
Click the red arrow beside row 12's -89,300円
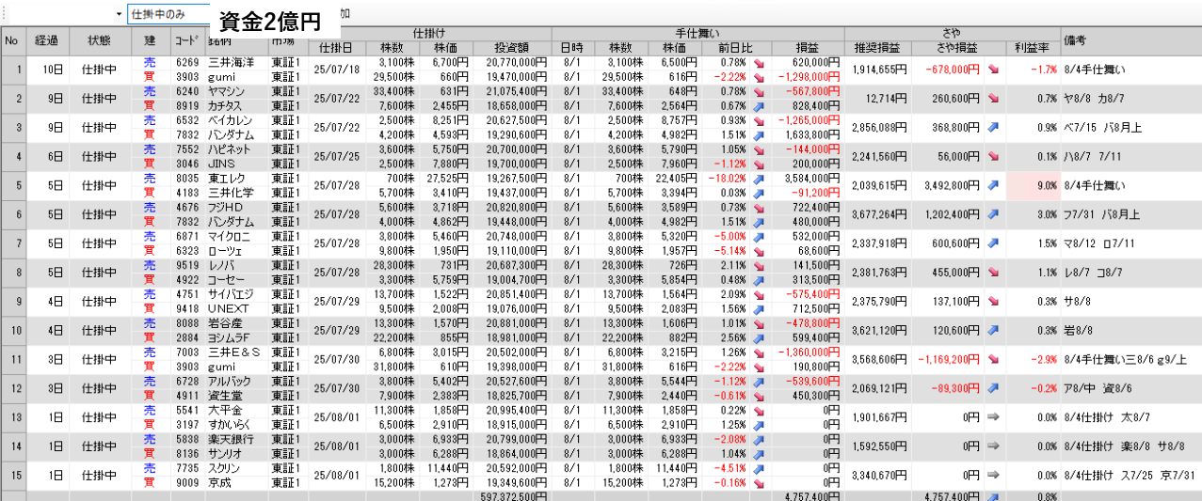tap(992, 389)
